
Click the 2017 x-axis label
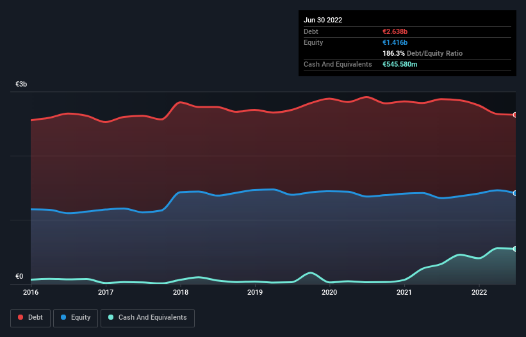click(106, 292)
